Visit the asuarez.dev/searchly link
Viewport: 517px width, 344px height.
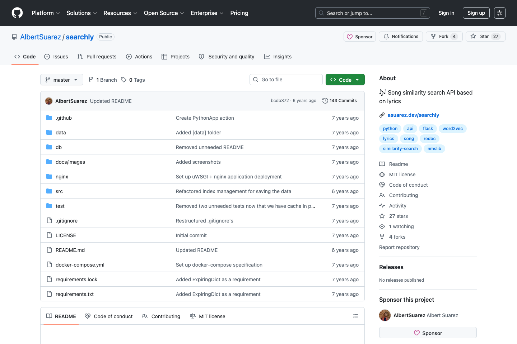tap(413, 115)
